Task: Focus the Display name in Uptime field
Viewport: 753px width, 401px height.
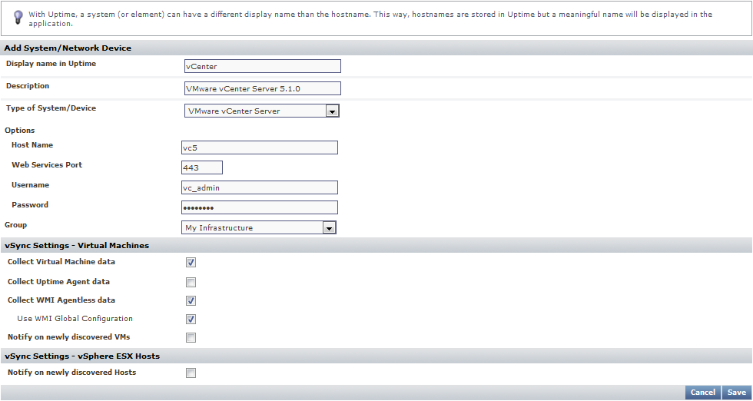Action: pyautogui.click(x=262, y=67)
